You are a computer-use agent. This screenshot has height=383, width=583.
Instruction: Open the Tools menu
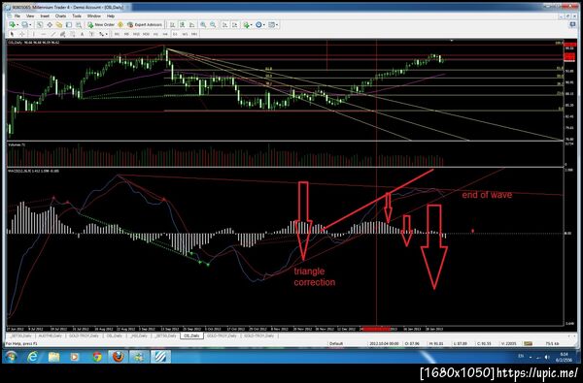coord(77,16)
